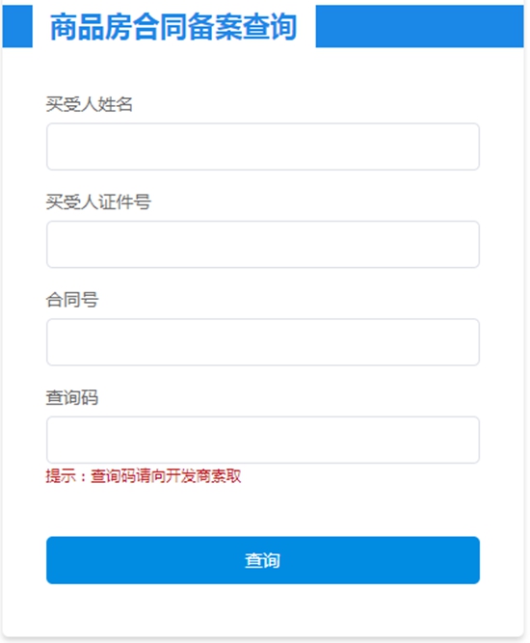Select the 合同号 input box
The width and height of the screenshot is (530, 643).
(x=263, y=342)
